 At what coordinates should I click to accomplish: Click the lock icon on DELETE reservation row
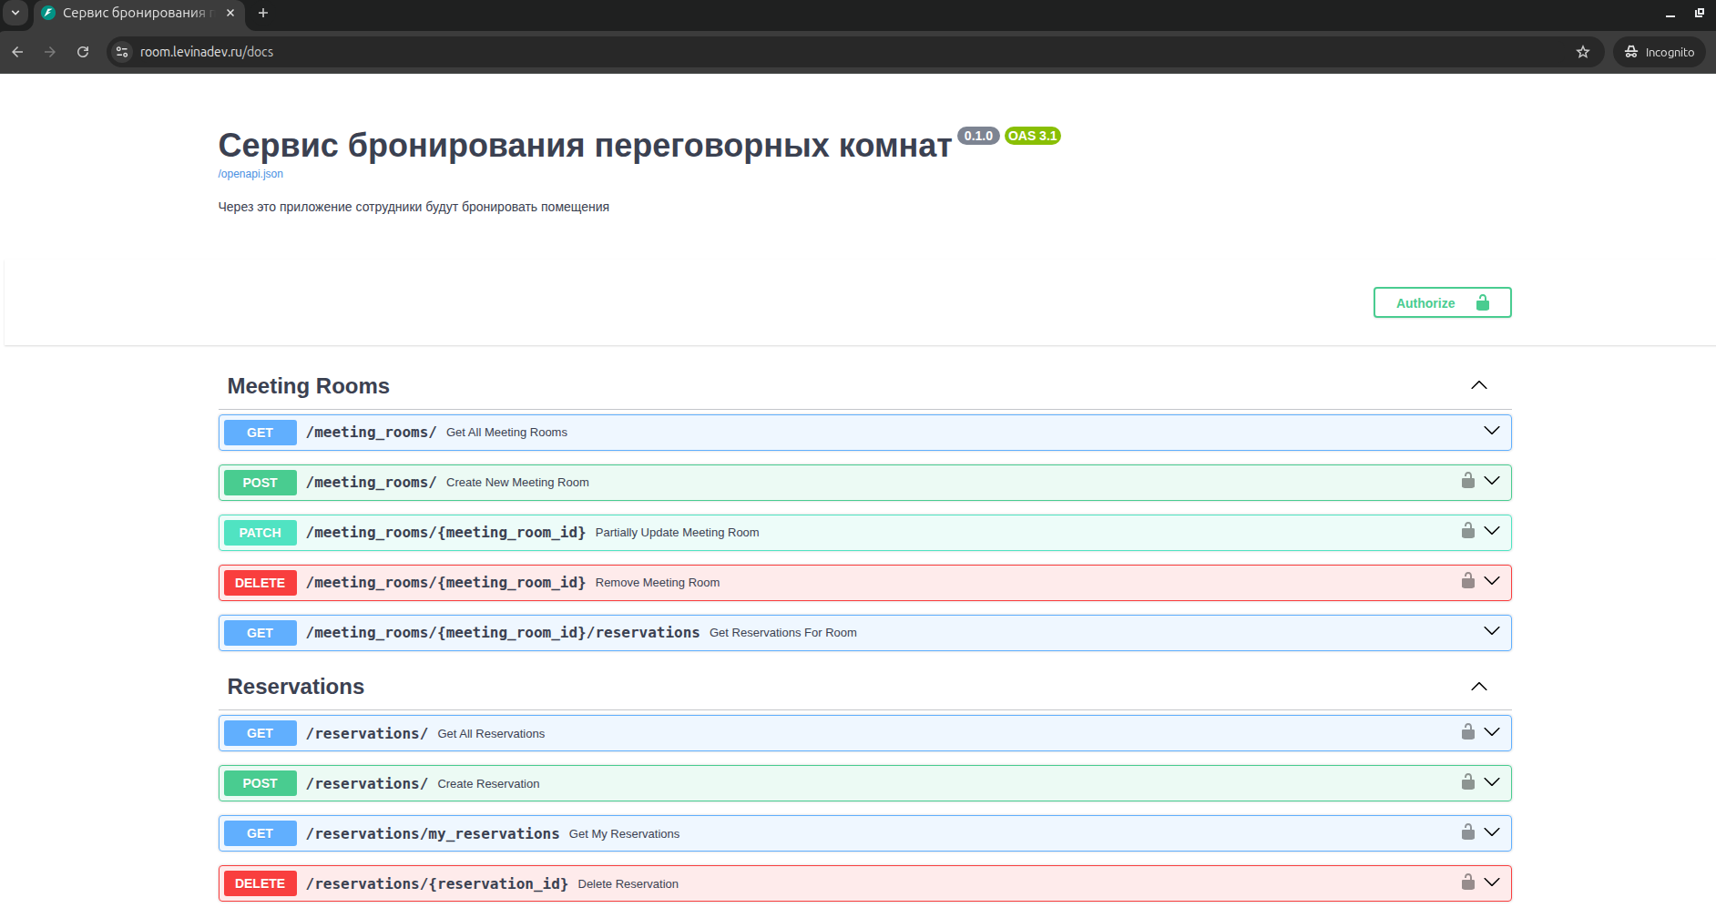1467,882
